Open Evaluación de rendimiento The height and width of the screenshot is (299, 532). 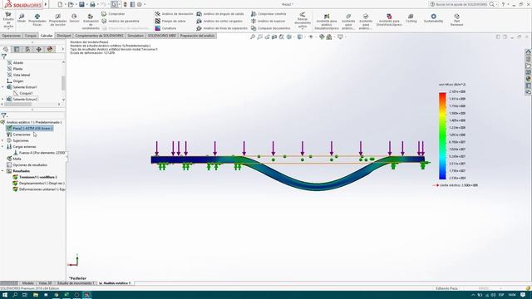tap(91, 22)
